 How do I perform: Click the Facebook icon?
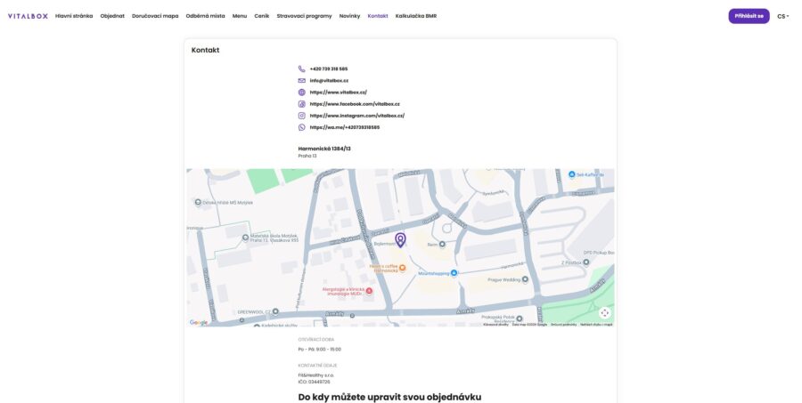[x=302, y=104]
